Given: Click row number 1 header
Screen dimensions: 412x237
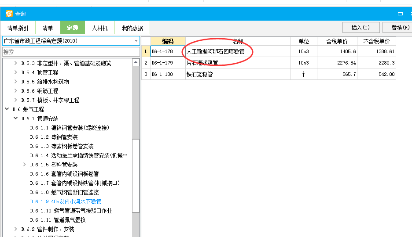Looking at the screenshot, I should (x=146, y=51).
